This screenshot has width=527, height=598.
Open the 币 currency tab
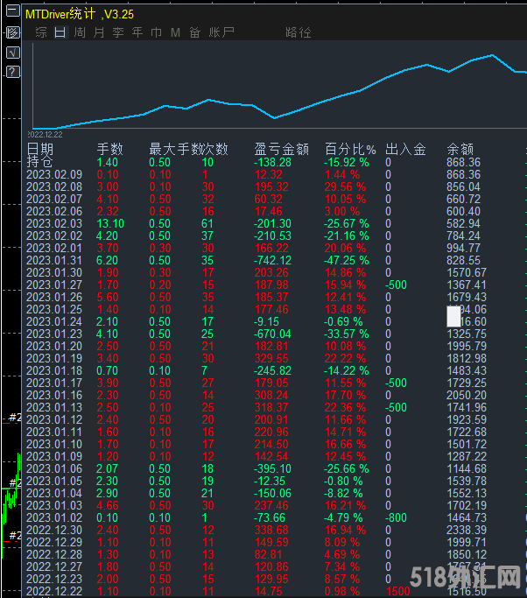pos(156,33)
